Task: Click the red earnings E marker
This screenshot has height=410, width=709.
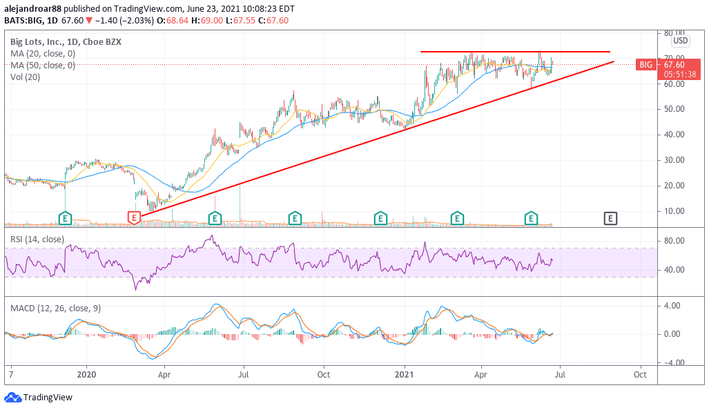Action: (134, 218)
